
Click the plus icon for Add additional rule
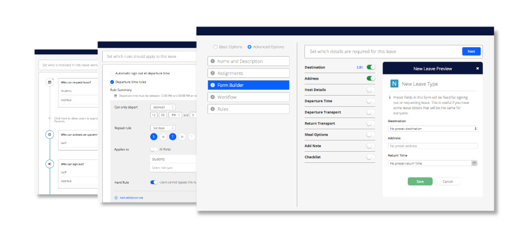[x=116, y=197]
